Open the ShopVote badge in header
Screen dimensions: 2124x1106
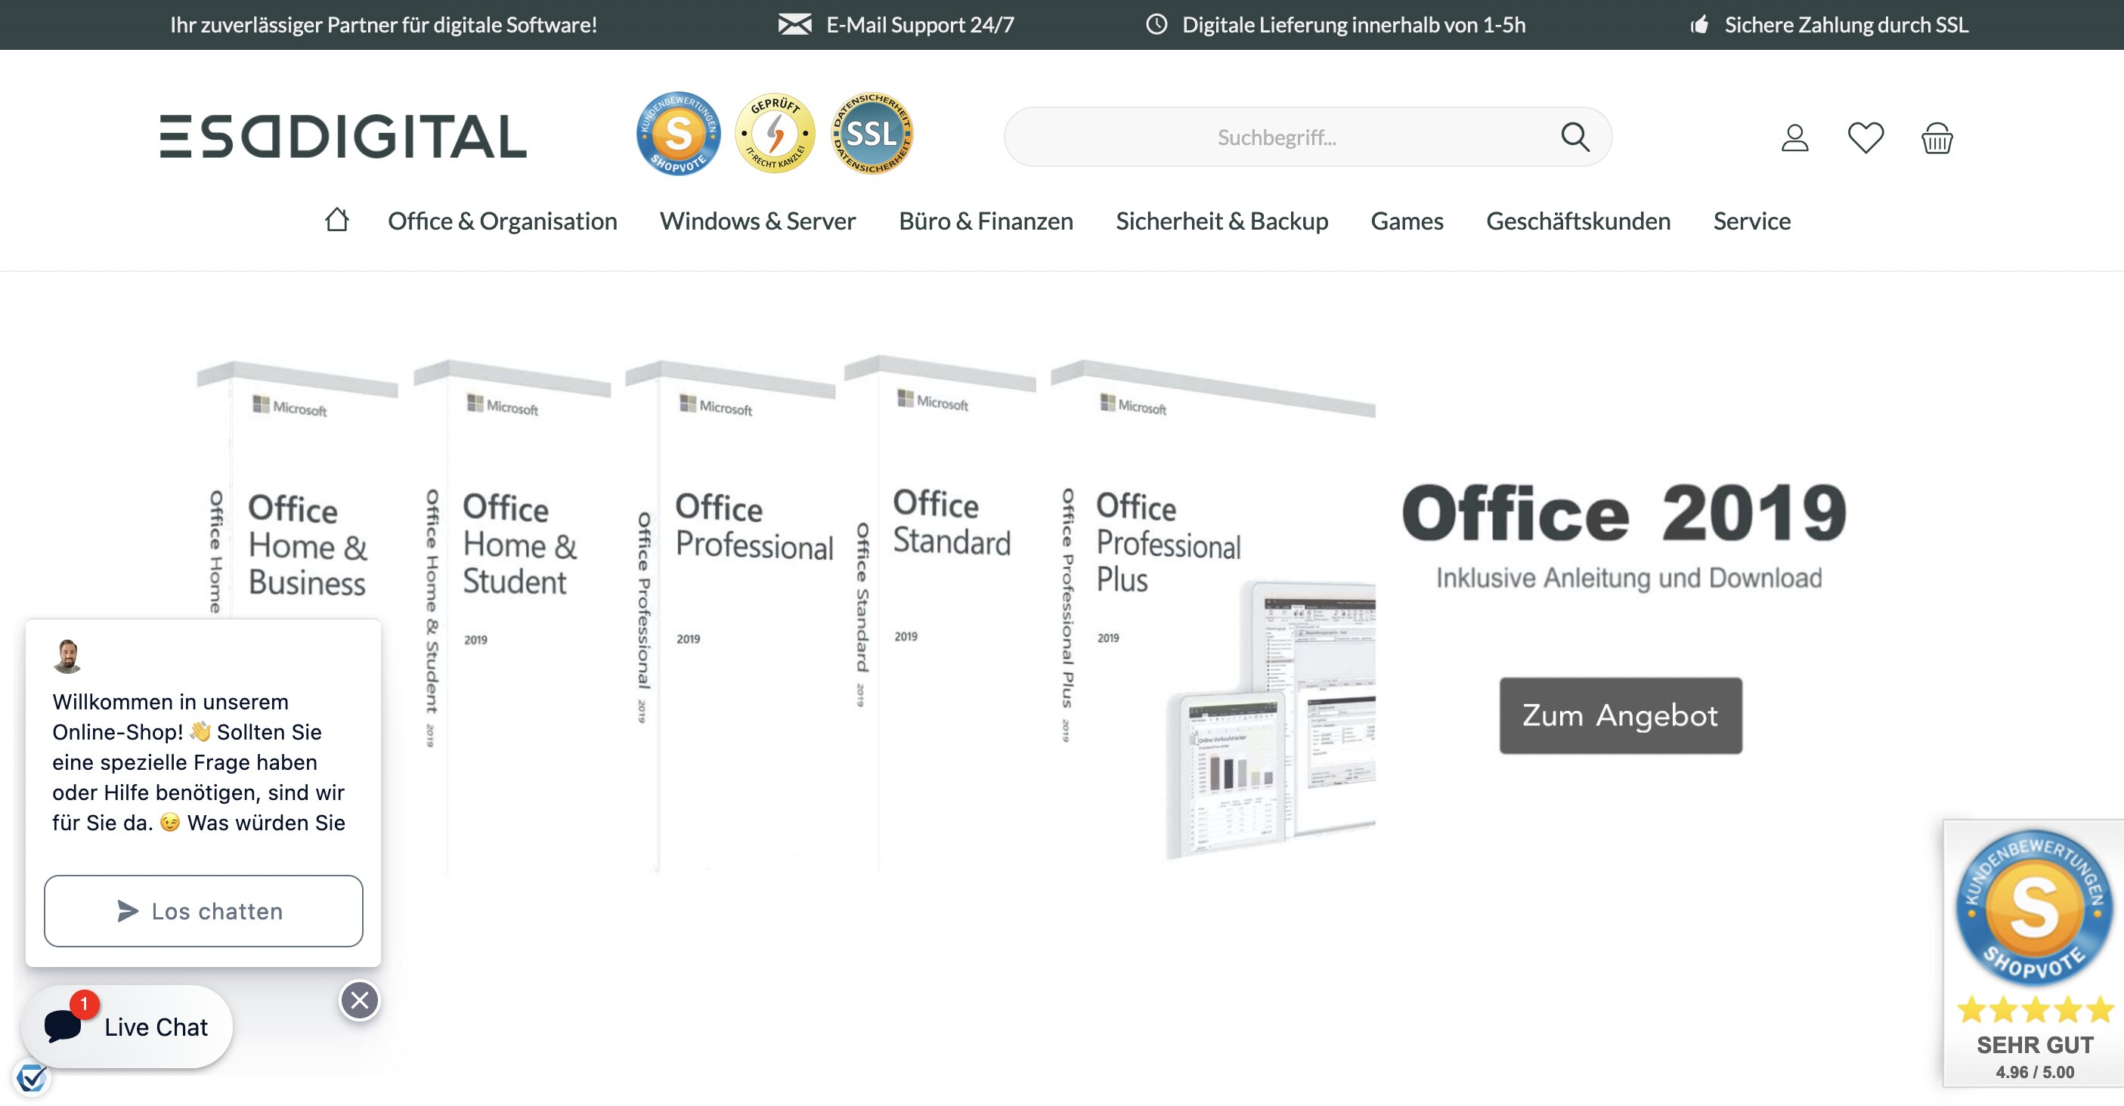tap(678, 134)
